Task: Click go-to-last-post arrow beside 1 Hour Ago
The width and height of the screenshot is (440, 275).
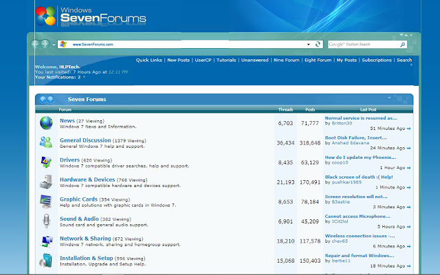Action: point(408,168)
